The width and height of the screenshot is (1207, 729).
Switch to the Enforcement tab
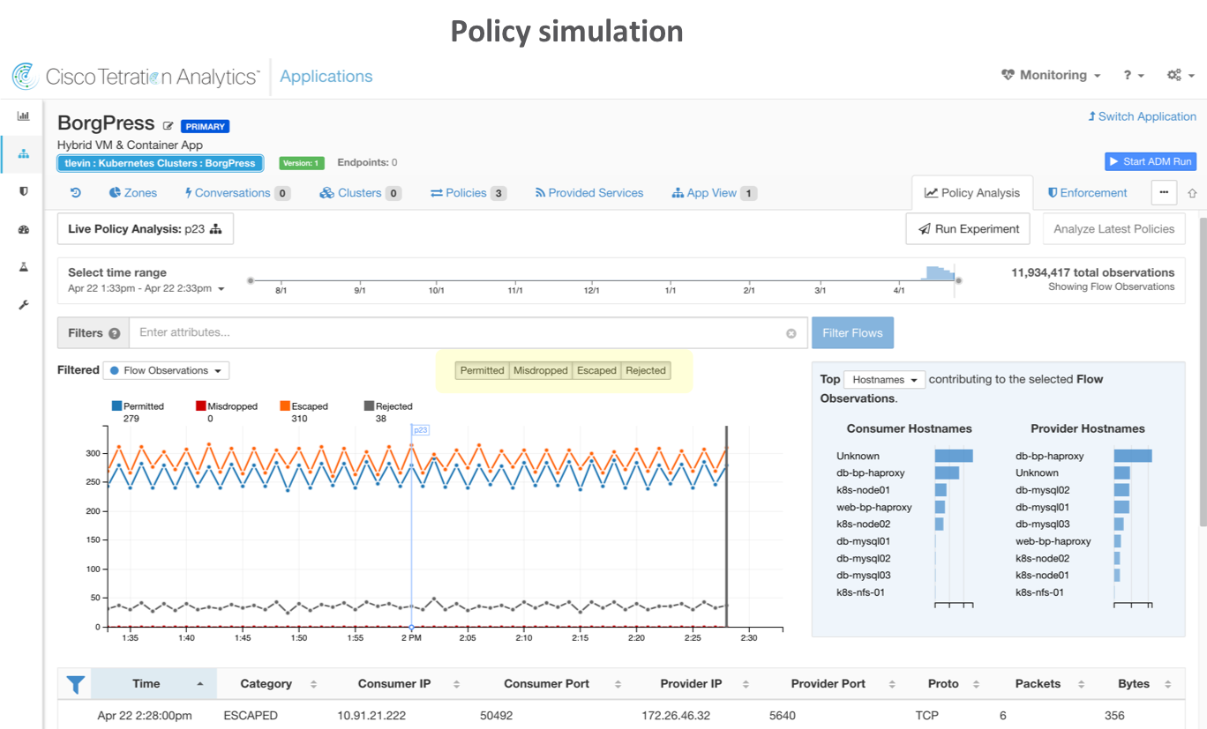[1087, 193]
